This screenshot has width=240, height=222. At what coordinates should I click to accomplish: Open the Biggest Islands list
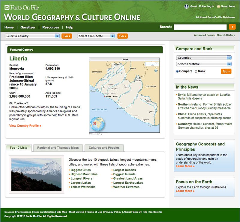[x=124, y=174]
